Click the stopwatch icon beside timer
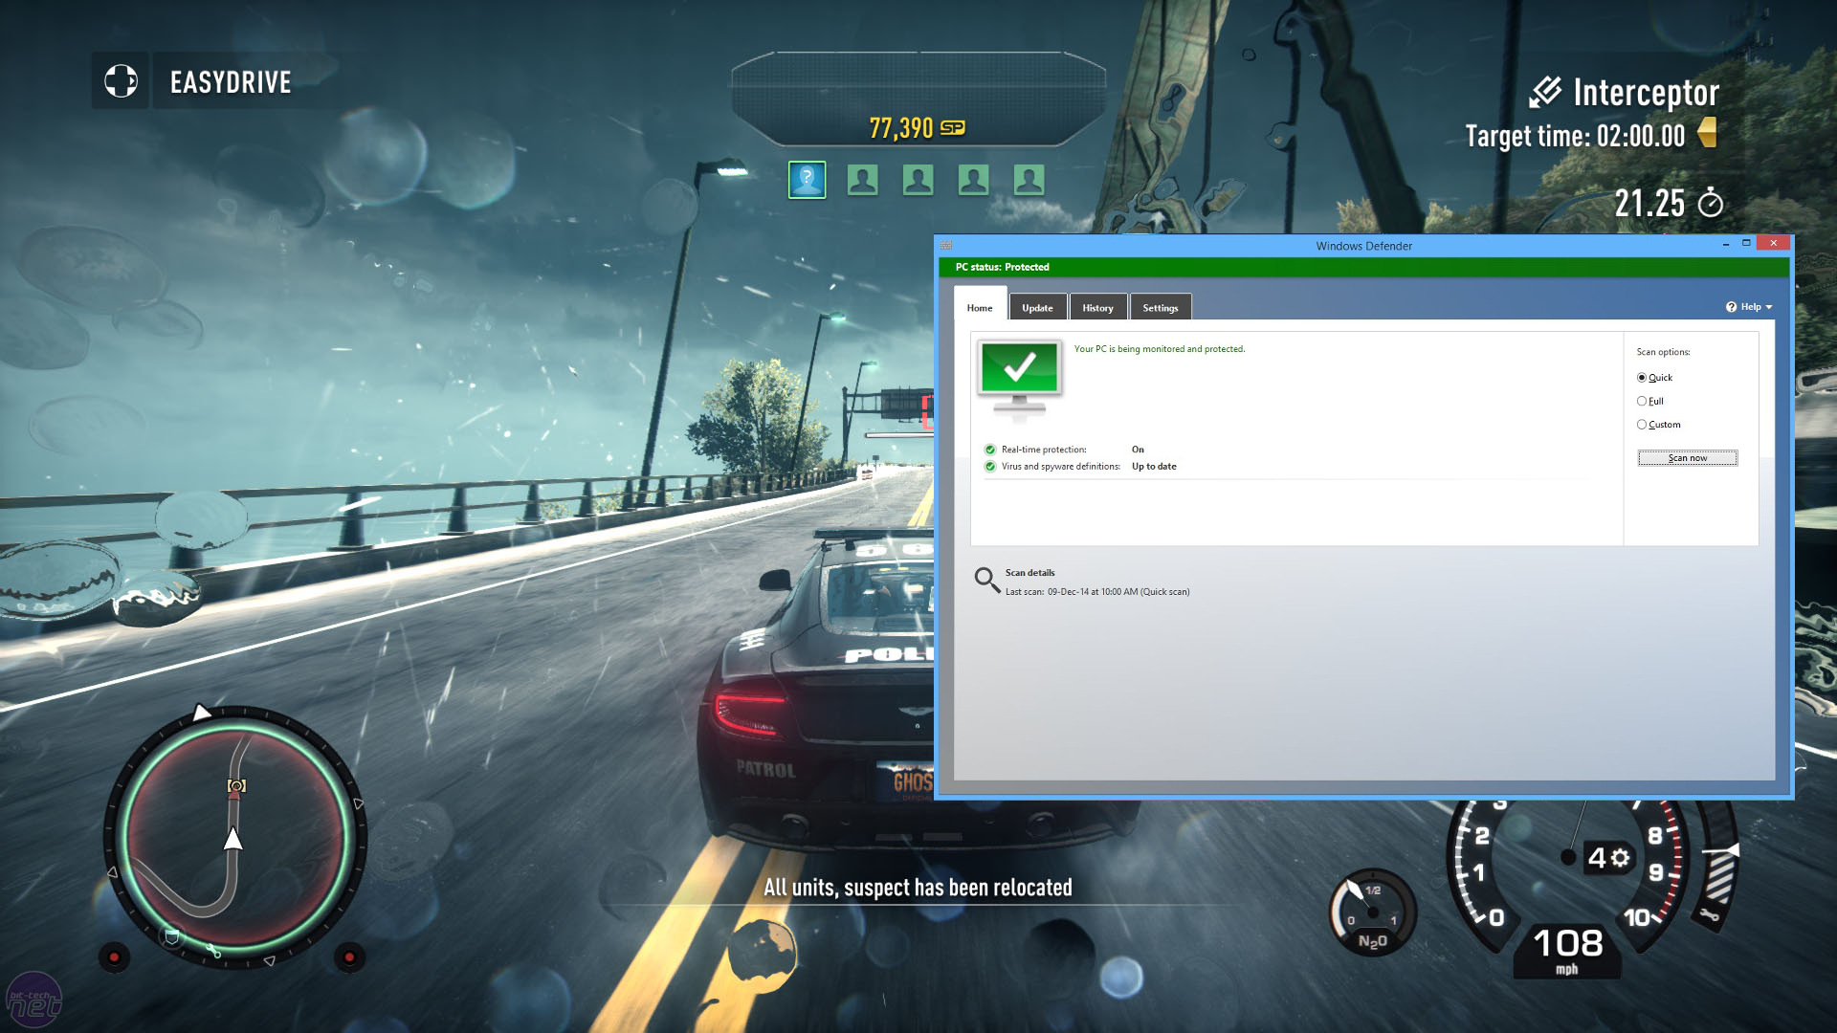 click(1710, 203)
